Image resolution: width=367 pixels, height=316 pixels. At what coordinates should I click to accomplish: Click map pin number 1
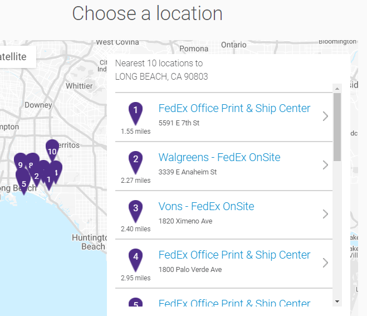coord(48,181)
